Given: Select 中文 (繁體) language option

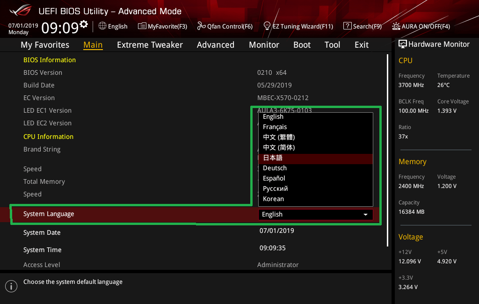Looking at the screenshot, I should pyautogui.click(x=316, y=137).
